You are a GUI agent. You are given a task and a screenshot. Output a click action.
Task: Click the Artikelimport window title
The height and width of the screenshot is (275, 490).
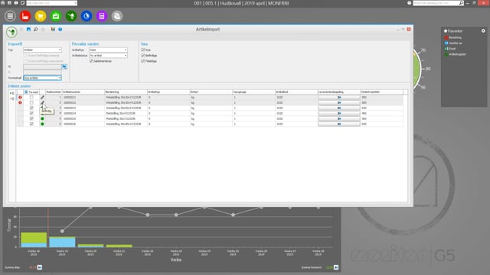point(207,29)
